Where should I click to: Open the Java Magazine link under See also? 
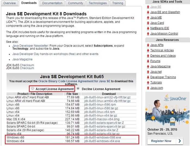point(22,59)
